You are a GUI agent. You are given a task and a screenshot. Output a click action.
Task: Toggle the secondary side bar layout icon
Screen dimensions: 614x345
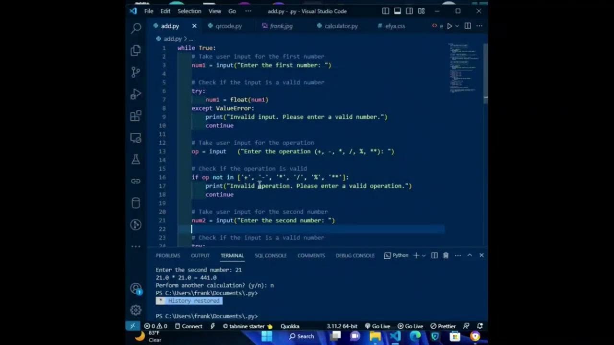pos(409,11)
